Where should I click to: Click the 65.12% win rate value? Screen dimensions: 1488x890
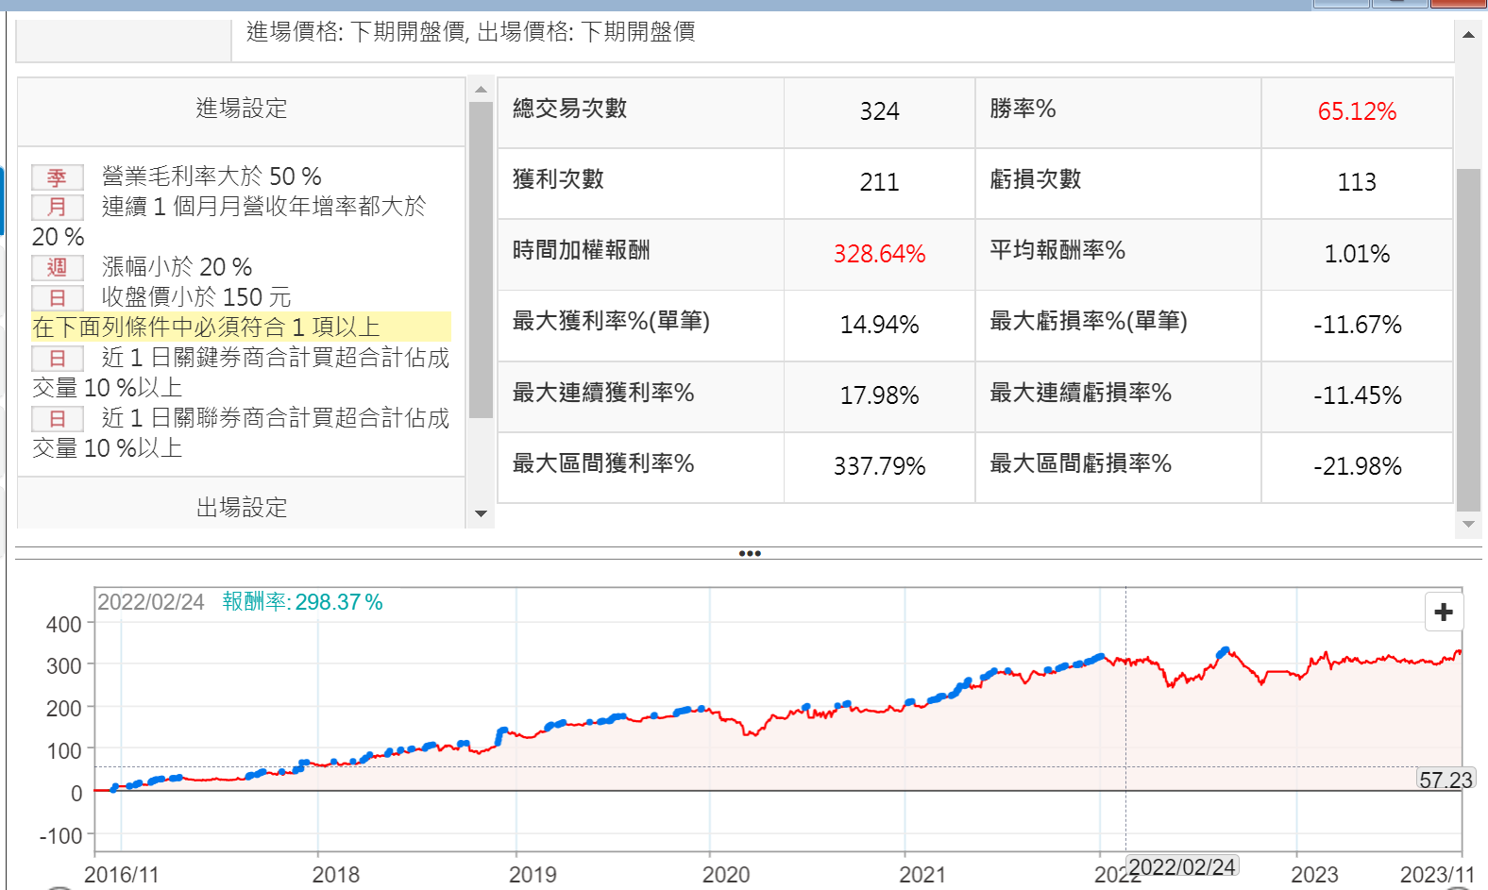click(1356, 111)
